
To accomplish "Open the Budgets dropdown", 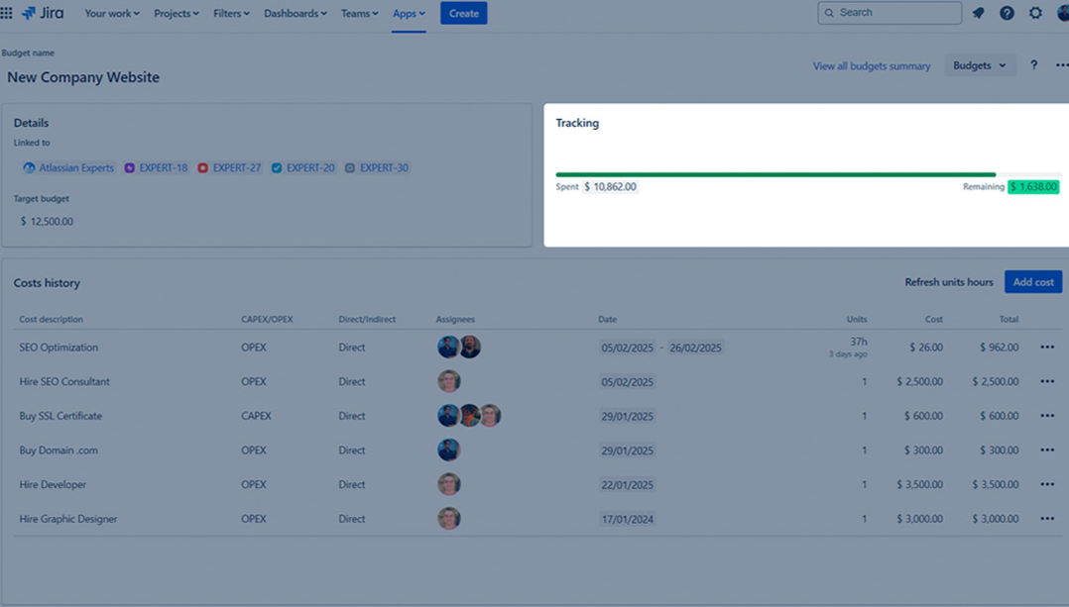I will click(x=980, y=65).
